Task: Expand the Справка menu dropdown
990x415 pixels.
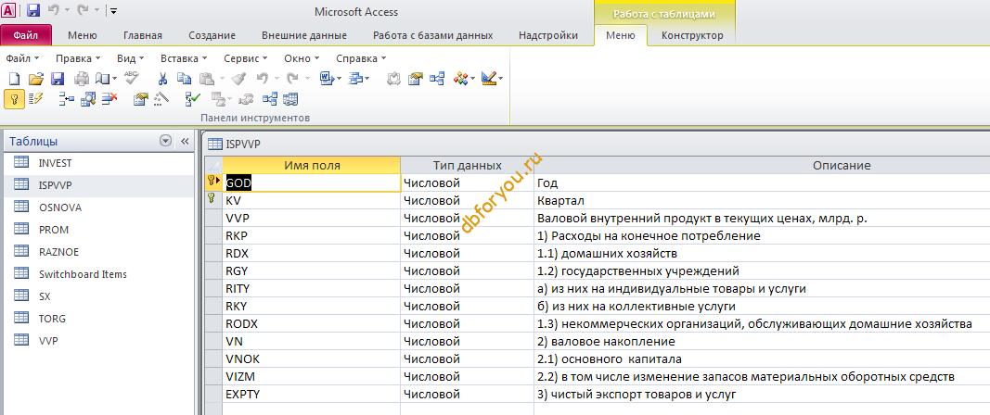Action: [x=361, y=58]
